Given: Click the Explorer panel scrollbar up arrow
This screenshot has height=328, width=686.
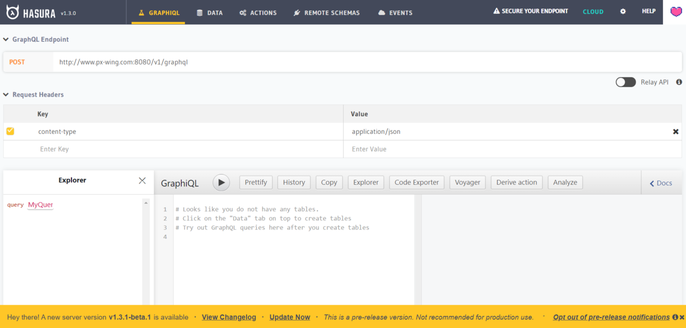Looking at the screenshot, I should 146,203.
